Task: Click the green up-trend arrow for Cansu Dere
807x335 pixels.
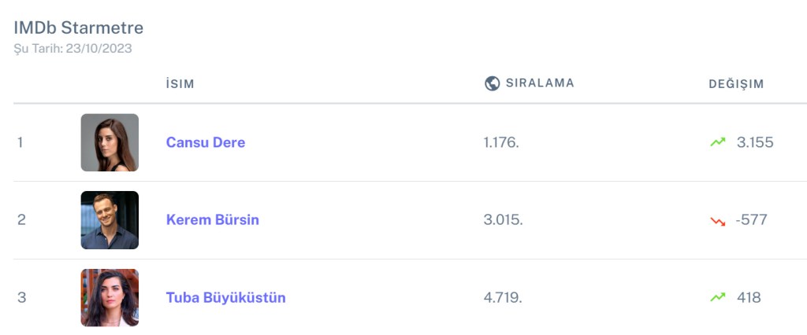Action: pyautogui.click(x=717, y=142)
